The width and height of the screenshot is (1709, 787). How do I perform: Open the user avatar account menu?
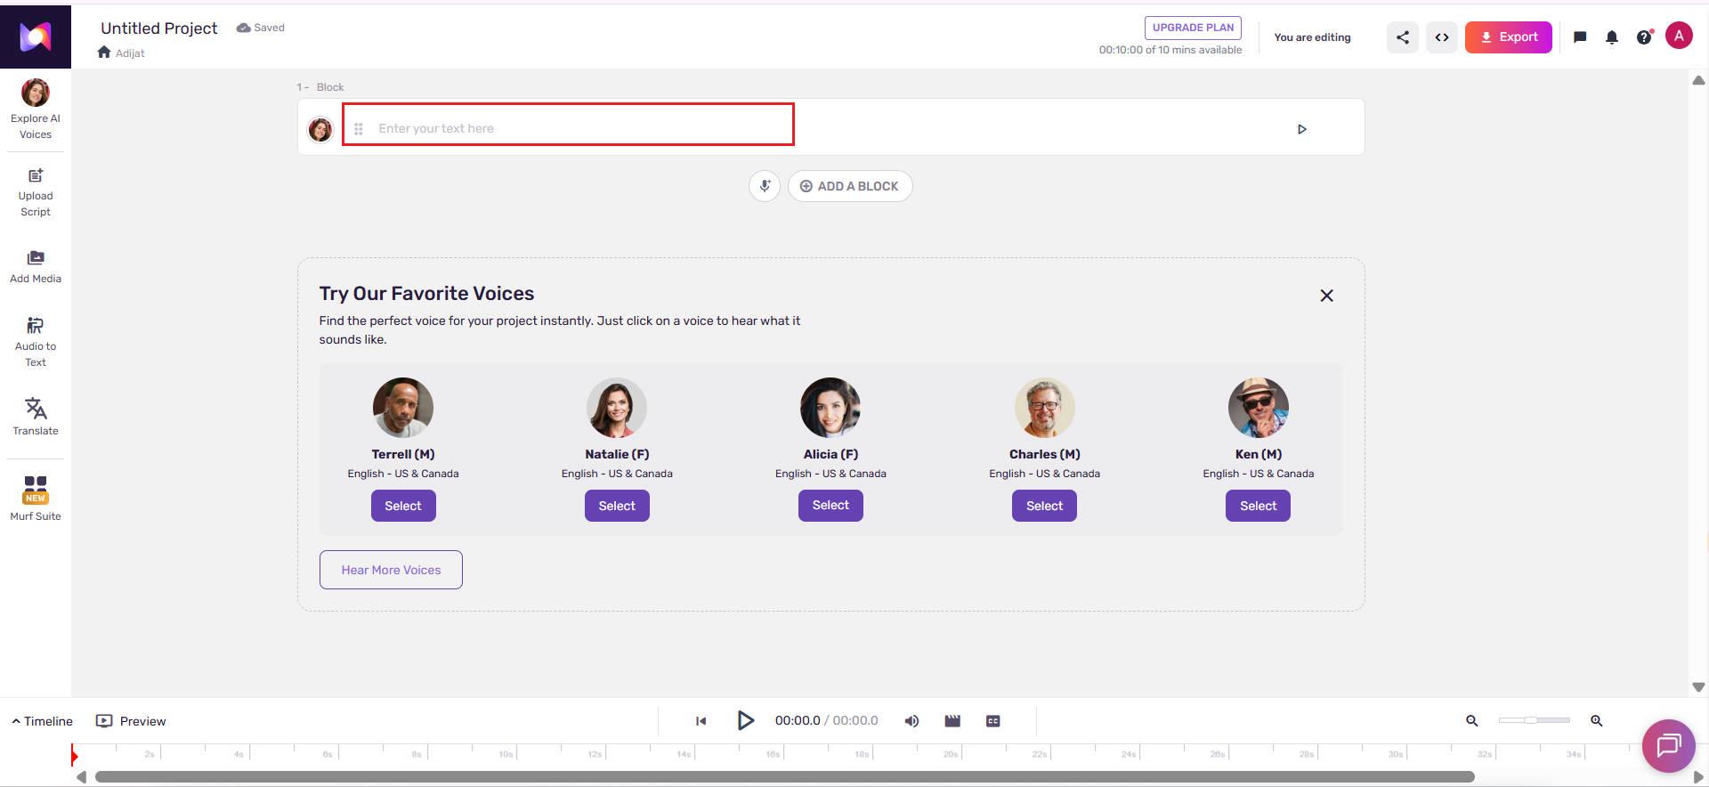point(1679,37)
